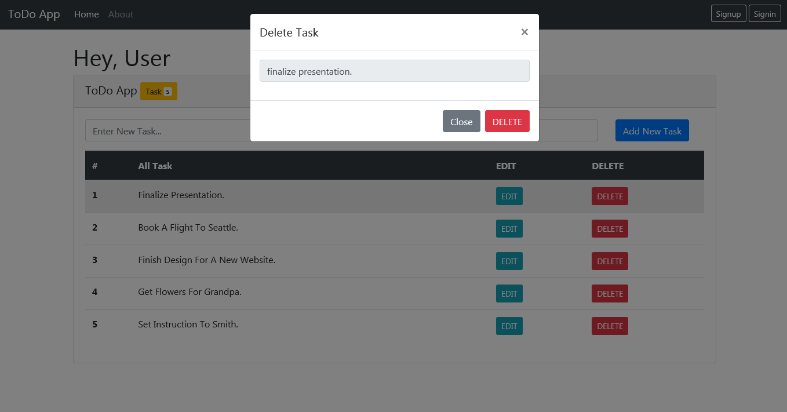The width and height of the screenshot is (787, 412).
Task: Edit the Set Instruction To Smith task
Action: coord(509,326)
